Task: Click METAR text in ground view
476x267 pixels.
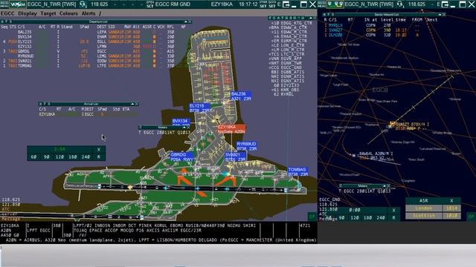Action: (165, 133)
